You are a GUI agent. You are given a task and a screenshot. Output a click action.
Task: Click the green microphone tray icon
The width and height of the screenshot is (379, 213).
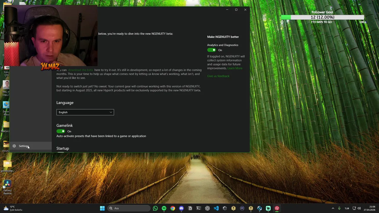[339, 208]
